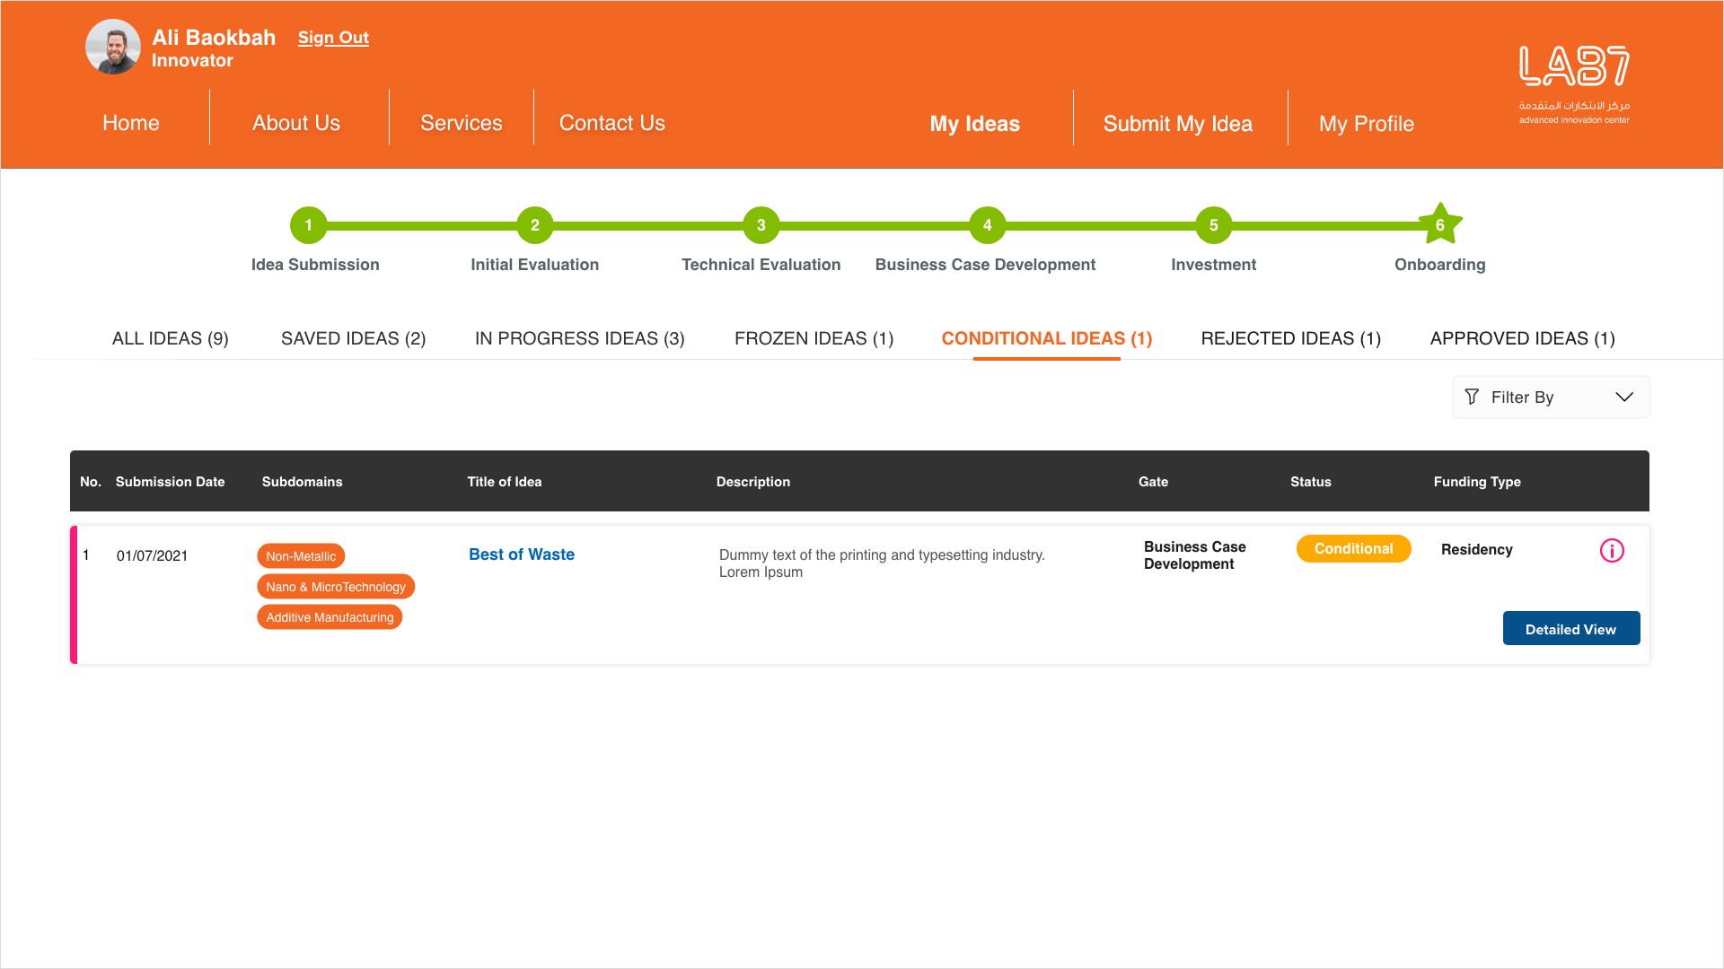Screen dimensions: 1724x969
Task: Click step 2 Initial Evaluation circle
Action: click(x=534, y=225)
